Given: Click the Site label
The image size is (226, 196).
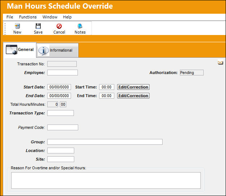Looking at the screenshot, I should coord(40,159).
